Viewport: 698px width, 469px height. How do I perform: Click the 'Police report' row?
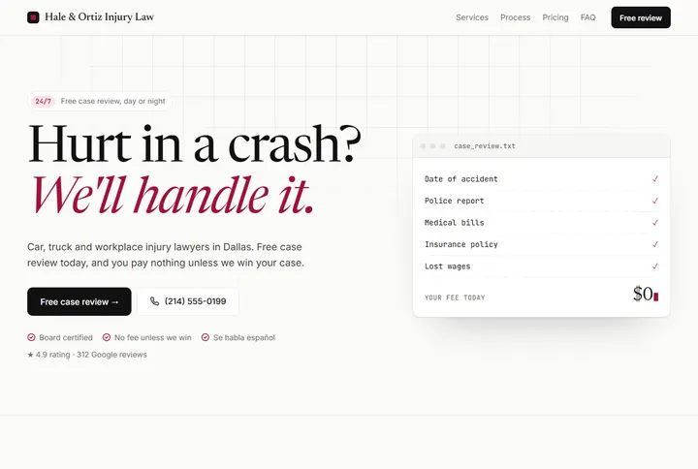click(541, 201)
